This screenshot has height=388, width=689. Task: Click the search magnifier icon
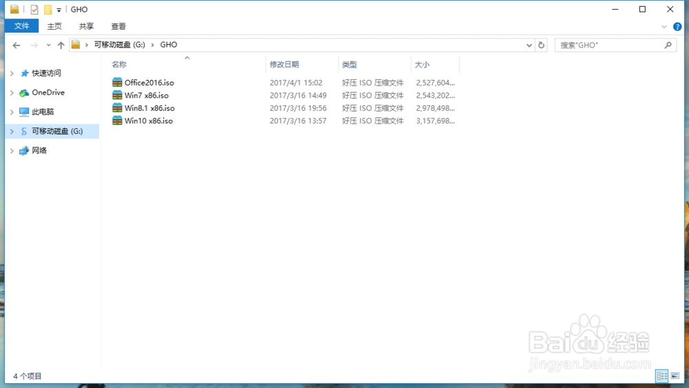668,45
